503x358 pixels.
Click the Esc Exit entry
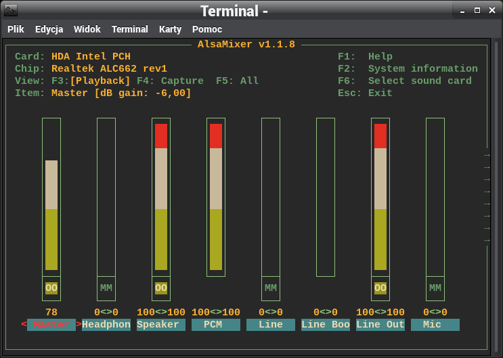365,93
